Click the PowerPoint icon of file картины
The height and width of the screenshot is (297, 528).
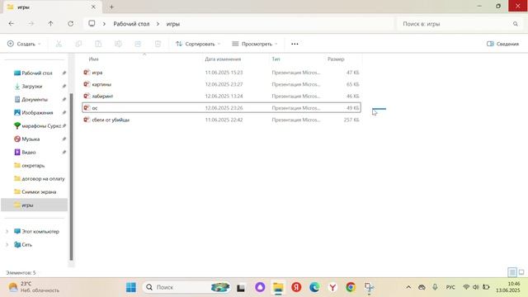[87, 84]
